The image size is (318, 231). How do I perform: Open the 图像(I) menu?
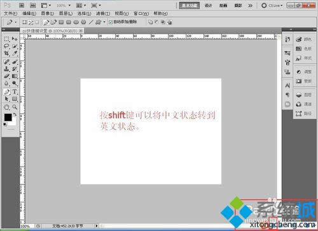[x=47, y=13]
